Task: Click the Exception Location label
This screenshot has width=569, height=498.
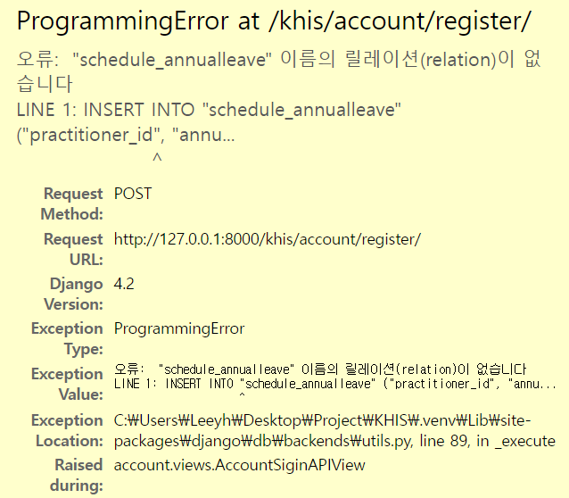Action: tap(67, 430)
